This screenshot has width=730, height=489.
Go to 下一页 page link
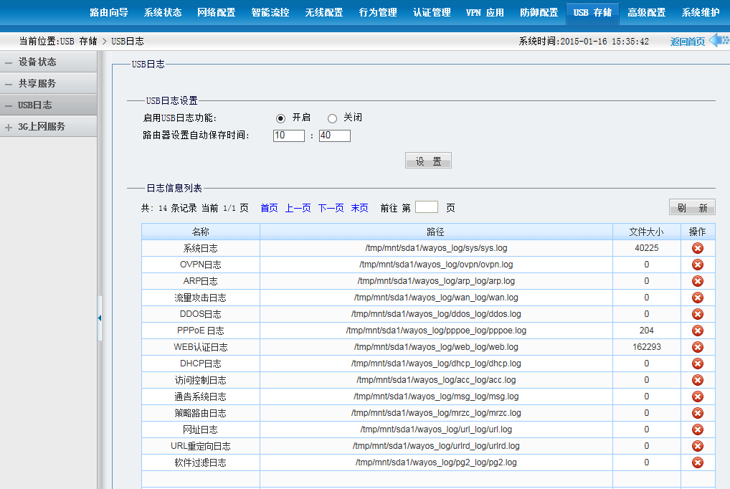click(331, 208)
